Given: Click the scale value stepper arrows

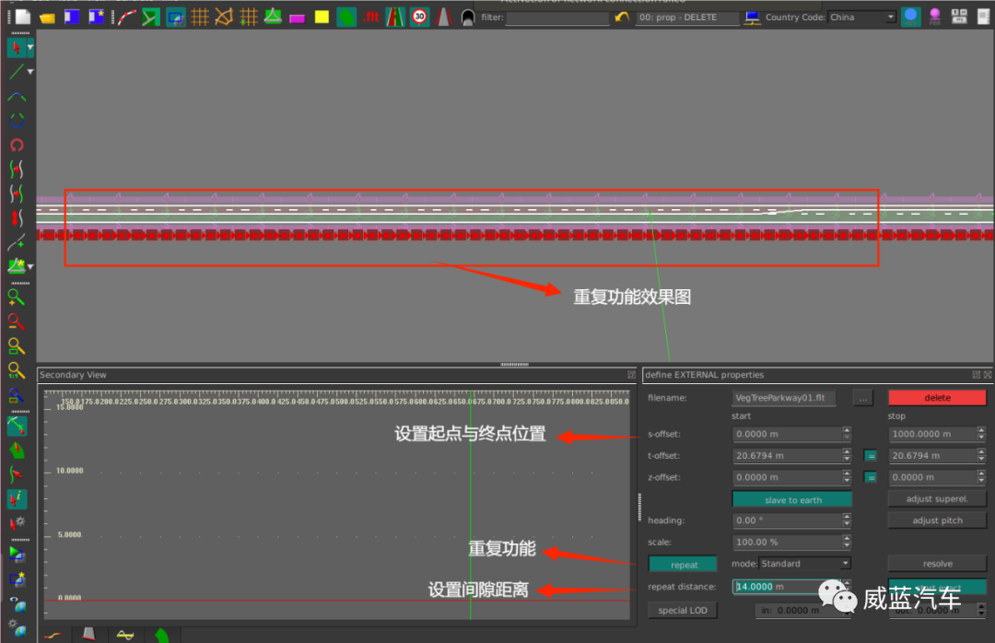Looking at the screenshot, I should click(847, 542).
